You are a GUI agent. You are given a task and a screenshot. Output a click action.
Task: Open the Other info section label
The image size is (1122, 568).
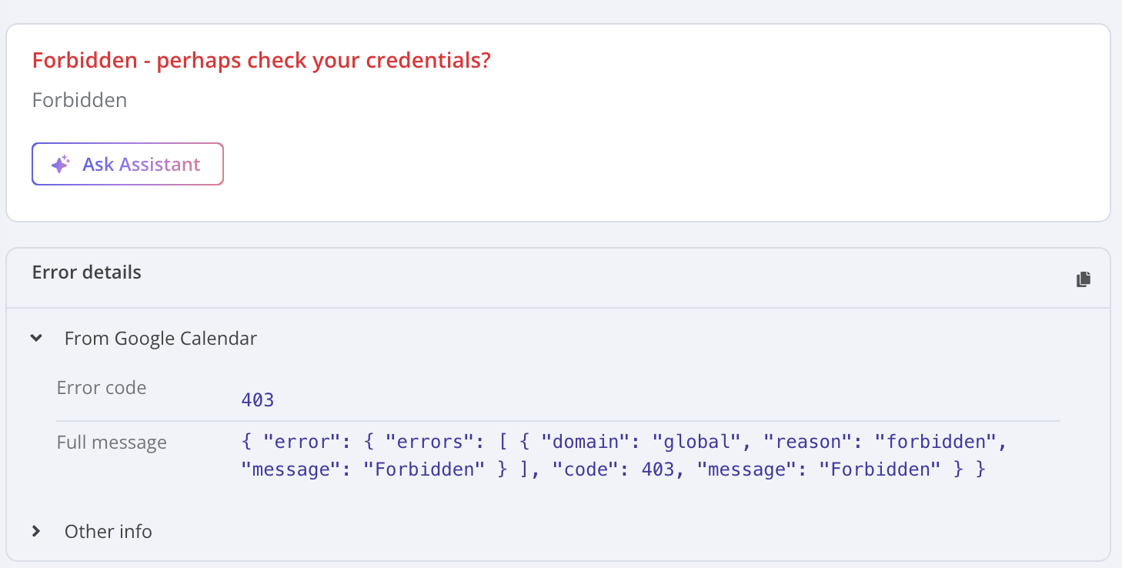109,531
